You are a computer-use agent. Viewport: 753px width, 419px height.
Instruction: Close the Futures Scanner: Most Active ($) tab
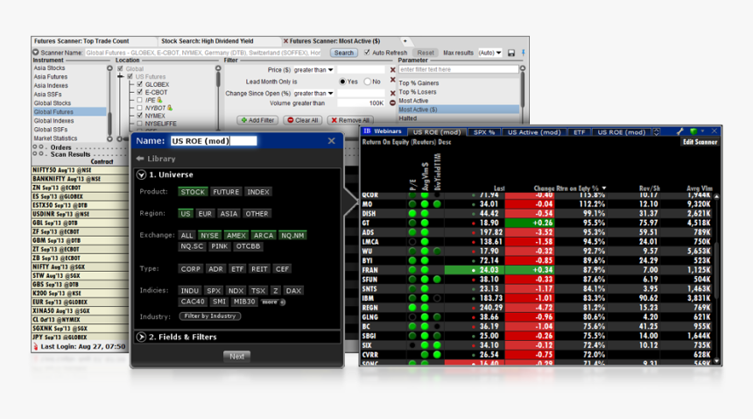(285, 41)
